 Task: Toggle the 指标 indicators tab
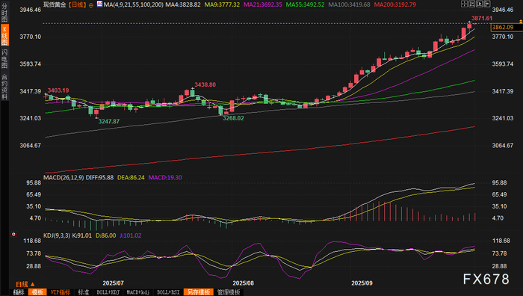(19, 292)
